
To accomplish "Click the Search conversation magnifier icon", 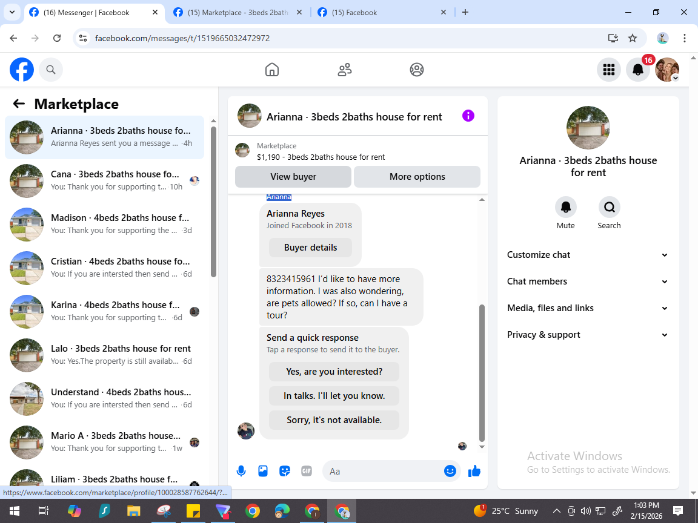I will 609,207.
